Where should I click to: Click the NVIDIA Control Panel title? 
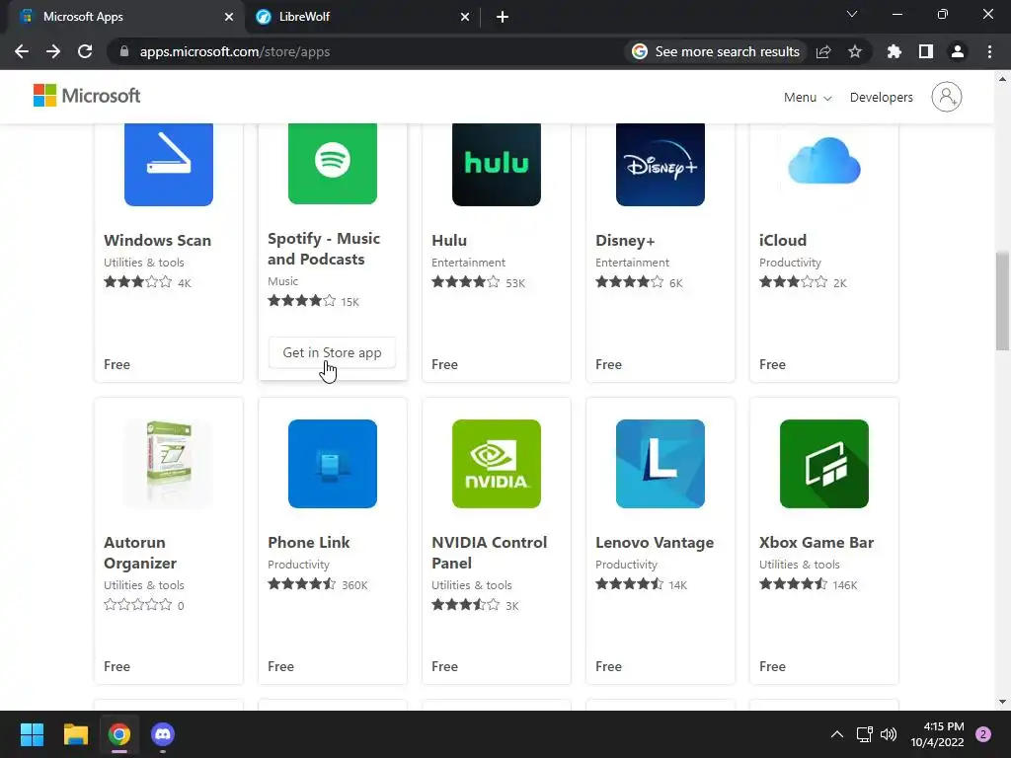click(x=490, y=553)
